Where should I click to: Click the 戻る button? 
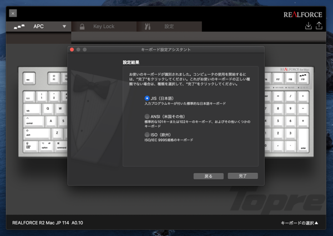(208, 176)
